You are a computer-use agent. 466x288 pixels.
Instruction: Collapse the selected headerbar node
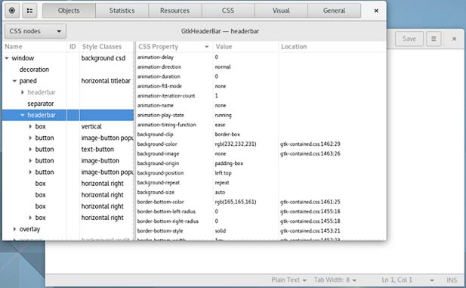[x=23, y=115]
